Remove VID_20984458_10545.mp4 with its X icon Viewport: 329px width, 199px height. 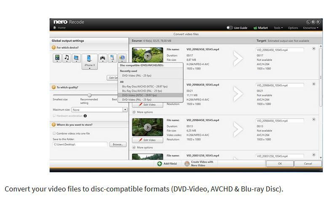(x=314, y=119)
